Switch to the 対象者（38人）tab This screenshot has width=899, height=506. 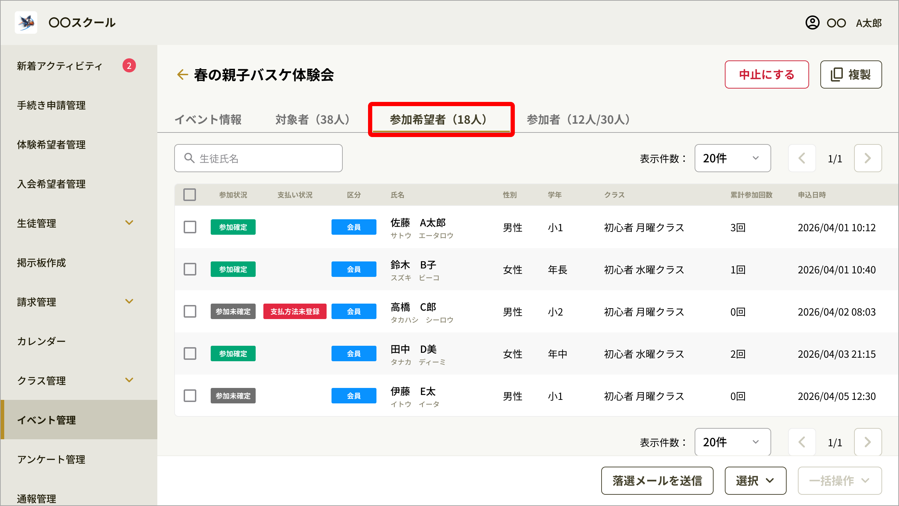coord(314,119)
